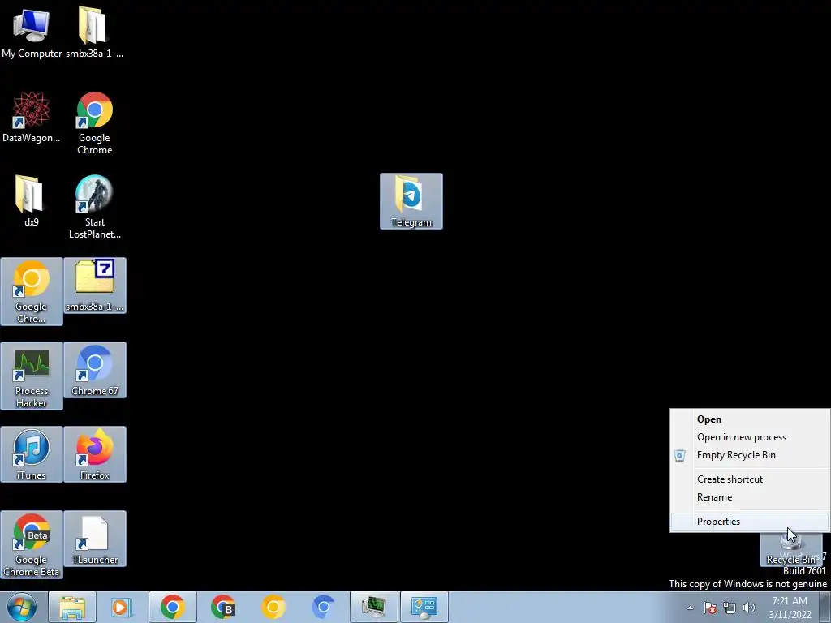
Task: Open the Control Panel taskbar button
Action: click(x=424, y=607)
